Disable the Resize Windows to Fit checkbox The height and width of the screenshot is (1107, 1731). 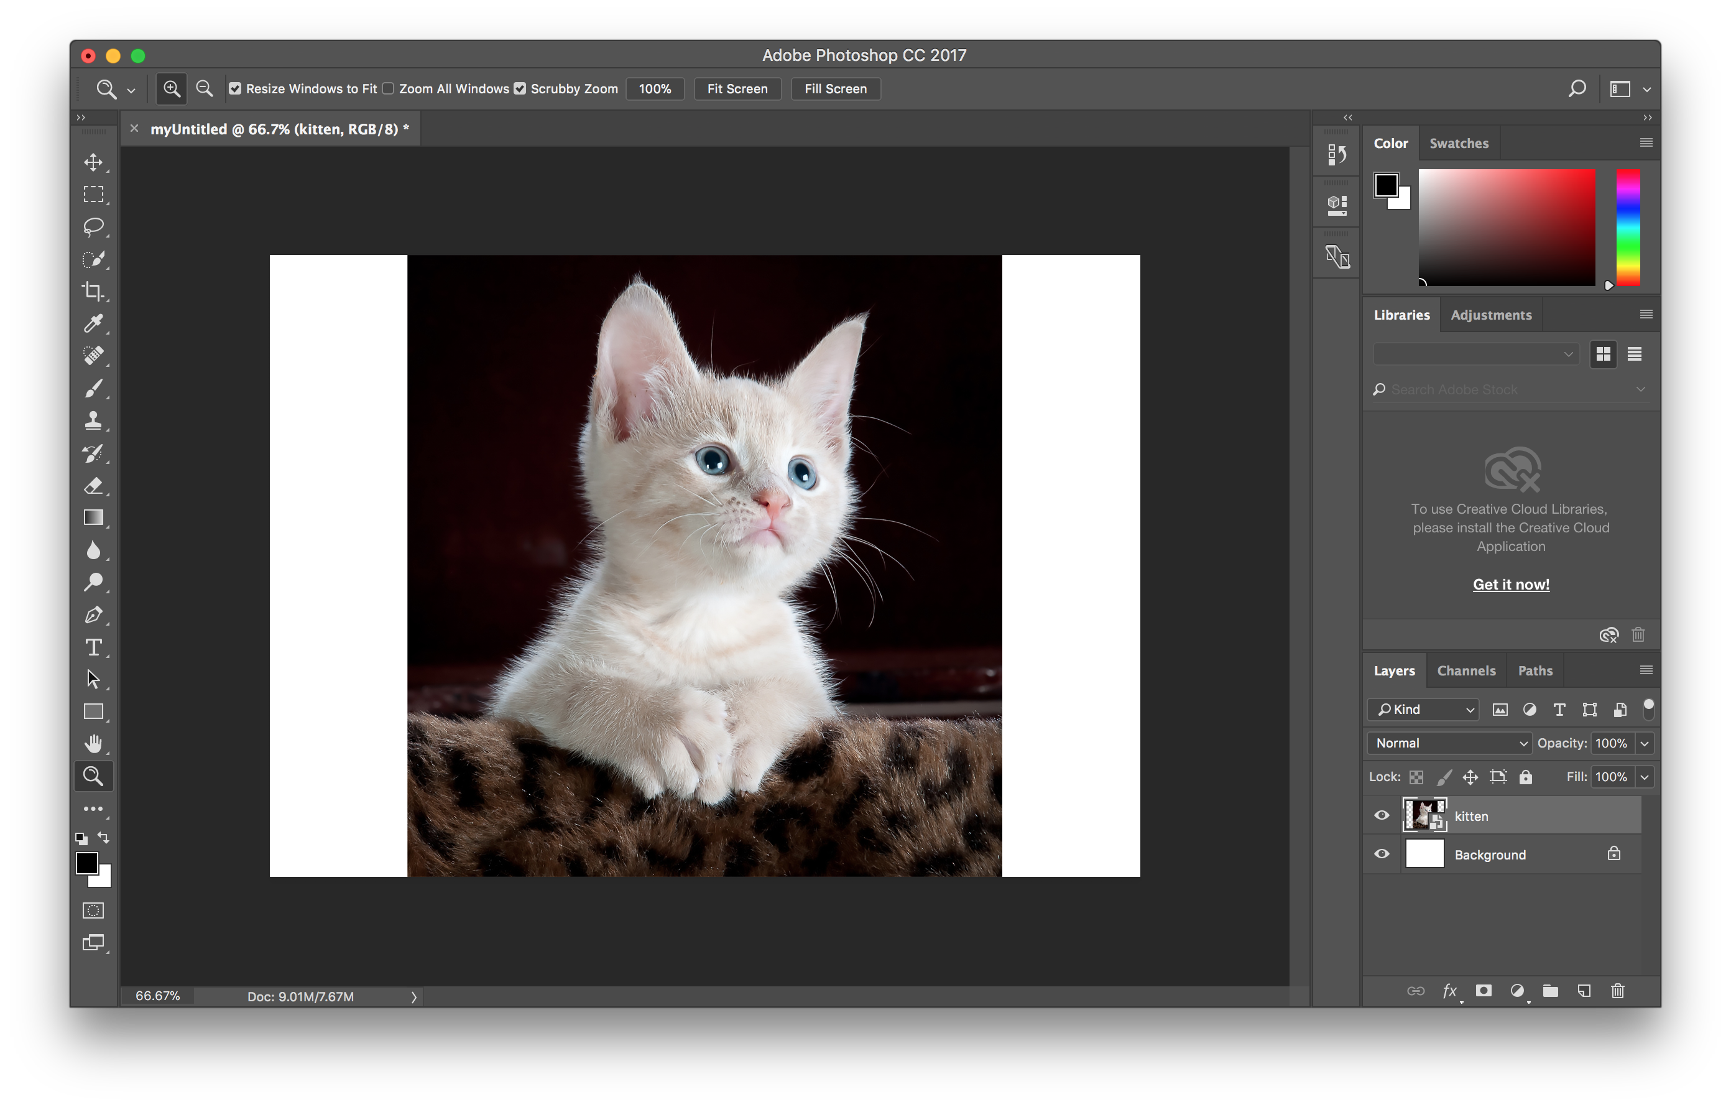pos(235,88)
